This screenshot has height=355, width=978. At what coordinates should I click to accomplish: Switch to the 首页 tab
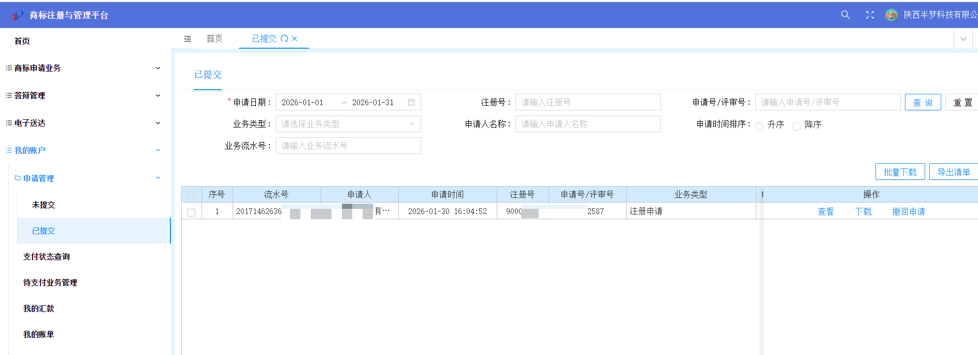click(214, 39)
